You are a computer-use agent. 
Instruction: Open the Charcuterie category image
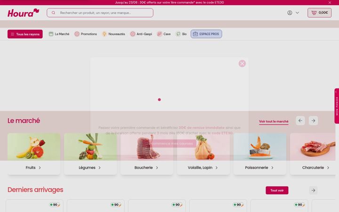pyautogui.click(x=313, y=147)
